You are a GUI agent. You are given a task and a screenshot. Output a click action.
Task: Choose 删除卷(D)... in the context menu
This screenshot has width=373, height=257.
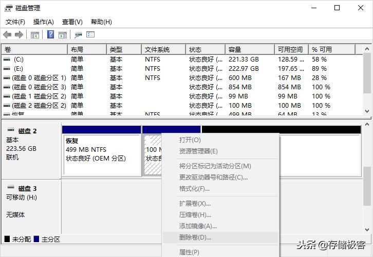pyautogui.click(x=220, y=238)
